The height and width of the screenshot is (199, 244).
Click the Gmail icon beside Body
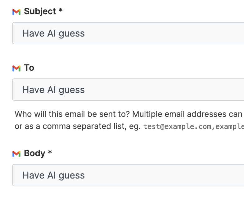click(16, 154)
